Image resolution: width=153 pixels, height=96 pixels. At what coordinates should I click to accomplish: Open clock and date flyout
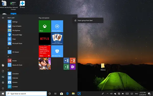[x=143, y=94]
